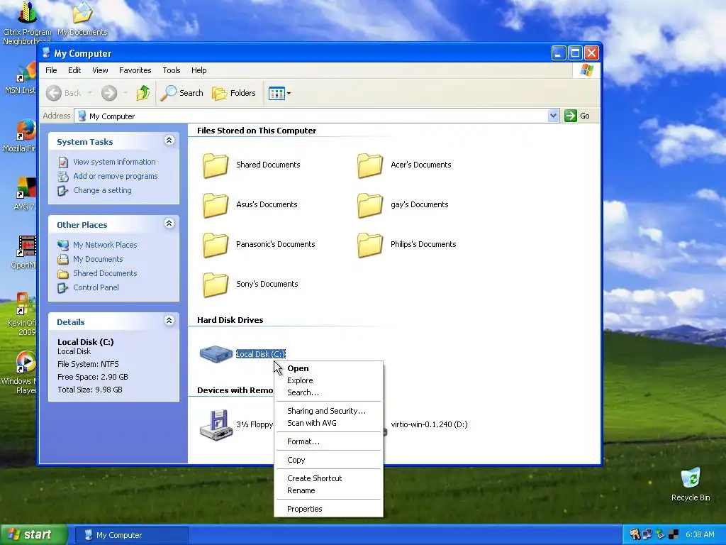Select virtio-win-0.1.240 (D:) drive

point(429,424)
